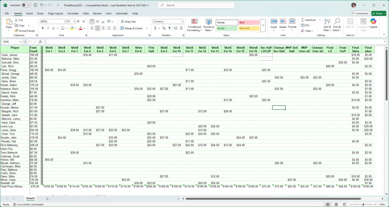This screenshot has height=207, width=389.
Task: Expand the Currency number format dropdown
Action: coord(182,22)
